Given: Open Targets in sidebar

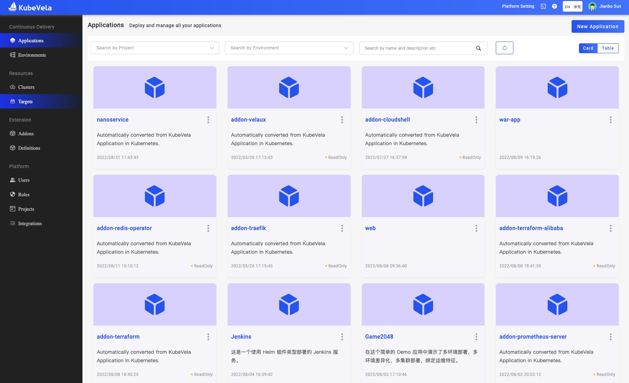Looking at the screenshot, I should coord(41,101).
